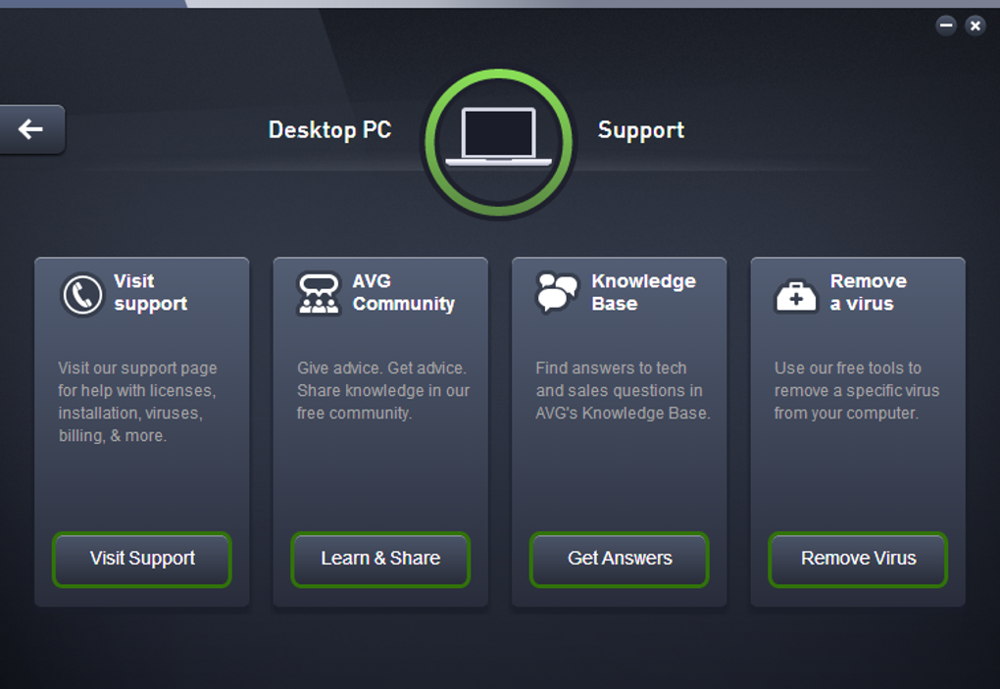This screenshot has width=1000, height=689.
Task: Close the AVG window
Action: tap(975, 25)
